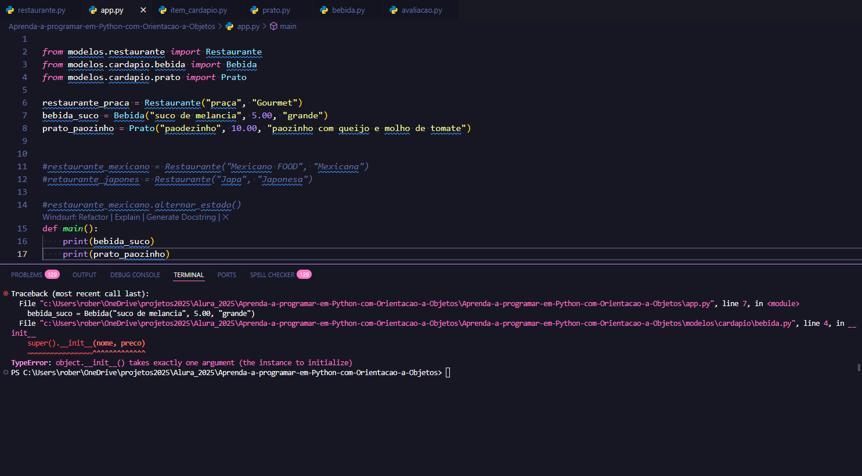Click the terminal scrollbar marker
Image resolution: width=862 pixels, height=476 pixels.
pyautogui.click(x=859, y=368)
